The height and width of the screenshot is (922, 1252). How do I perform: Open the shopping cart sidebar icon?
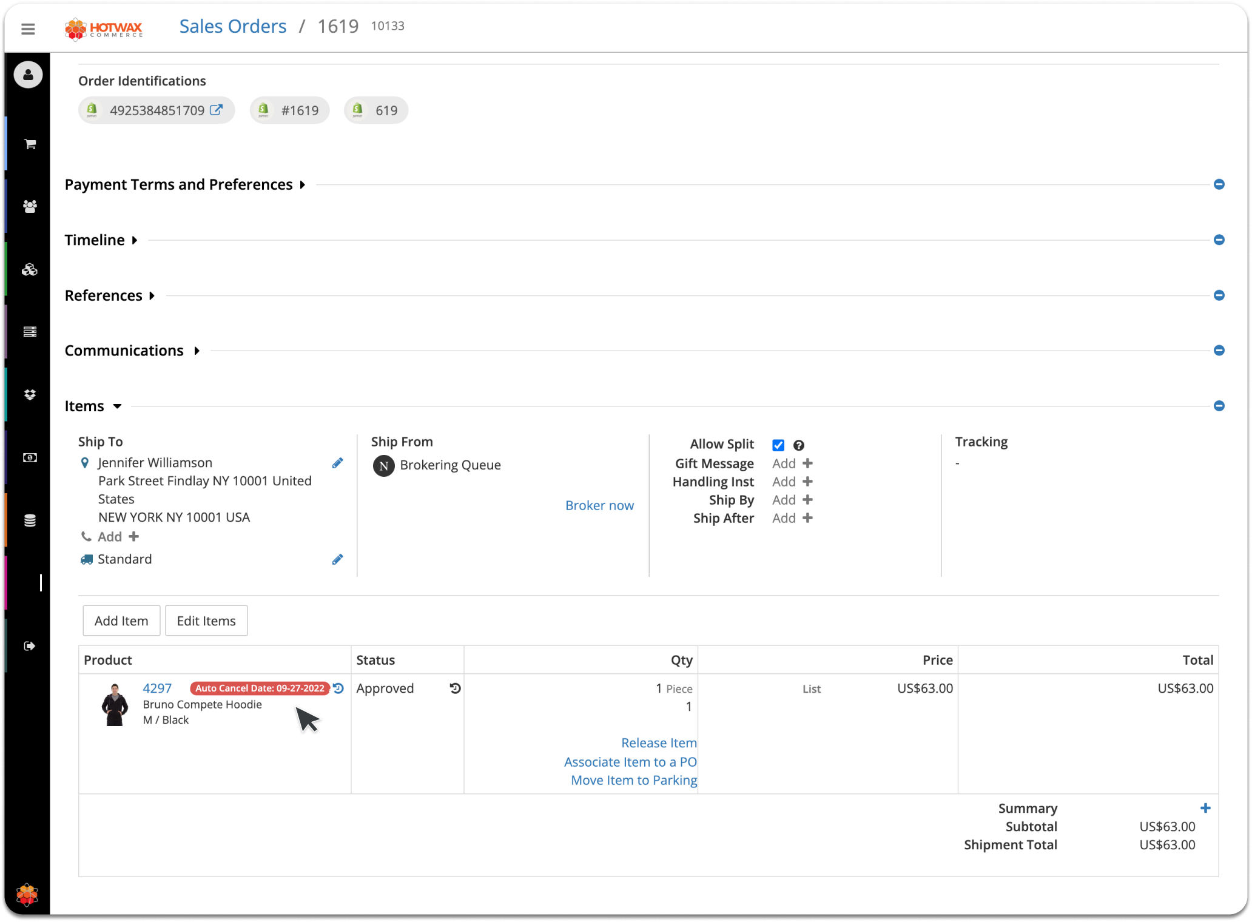[x=30, y=144]
